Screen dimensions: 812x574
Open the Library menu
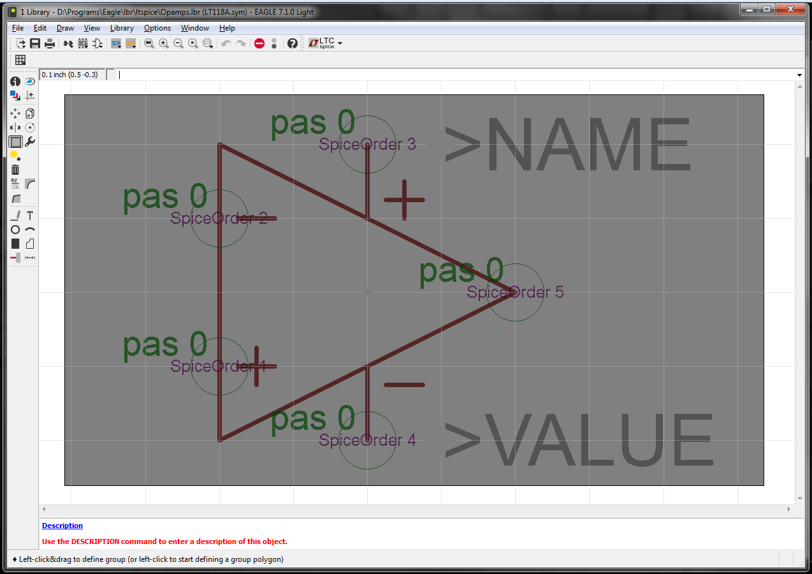(122, 28)
